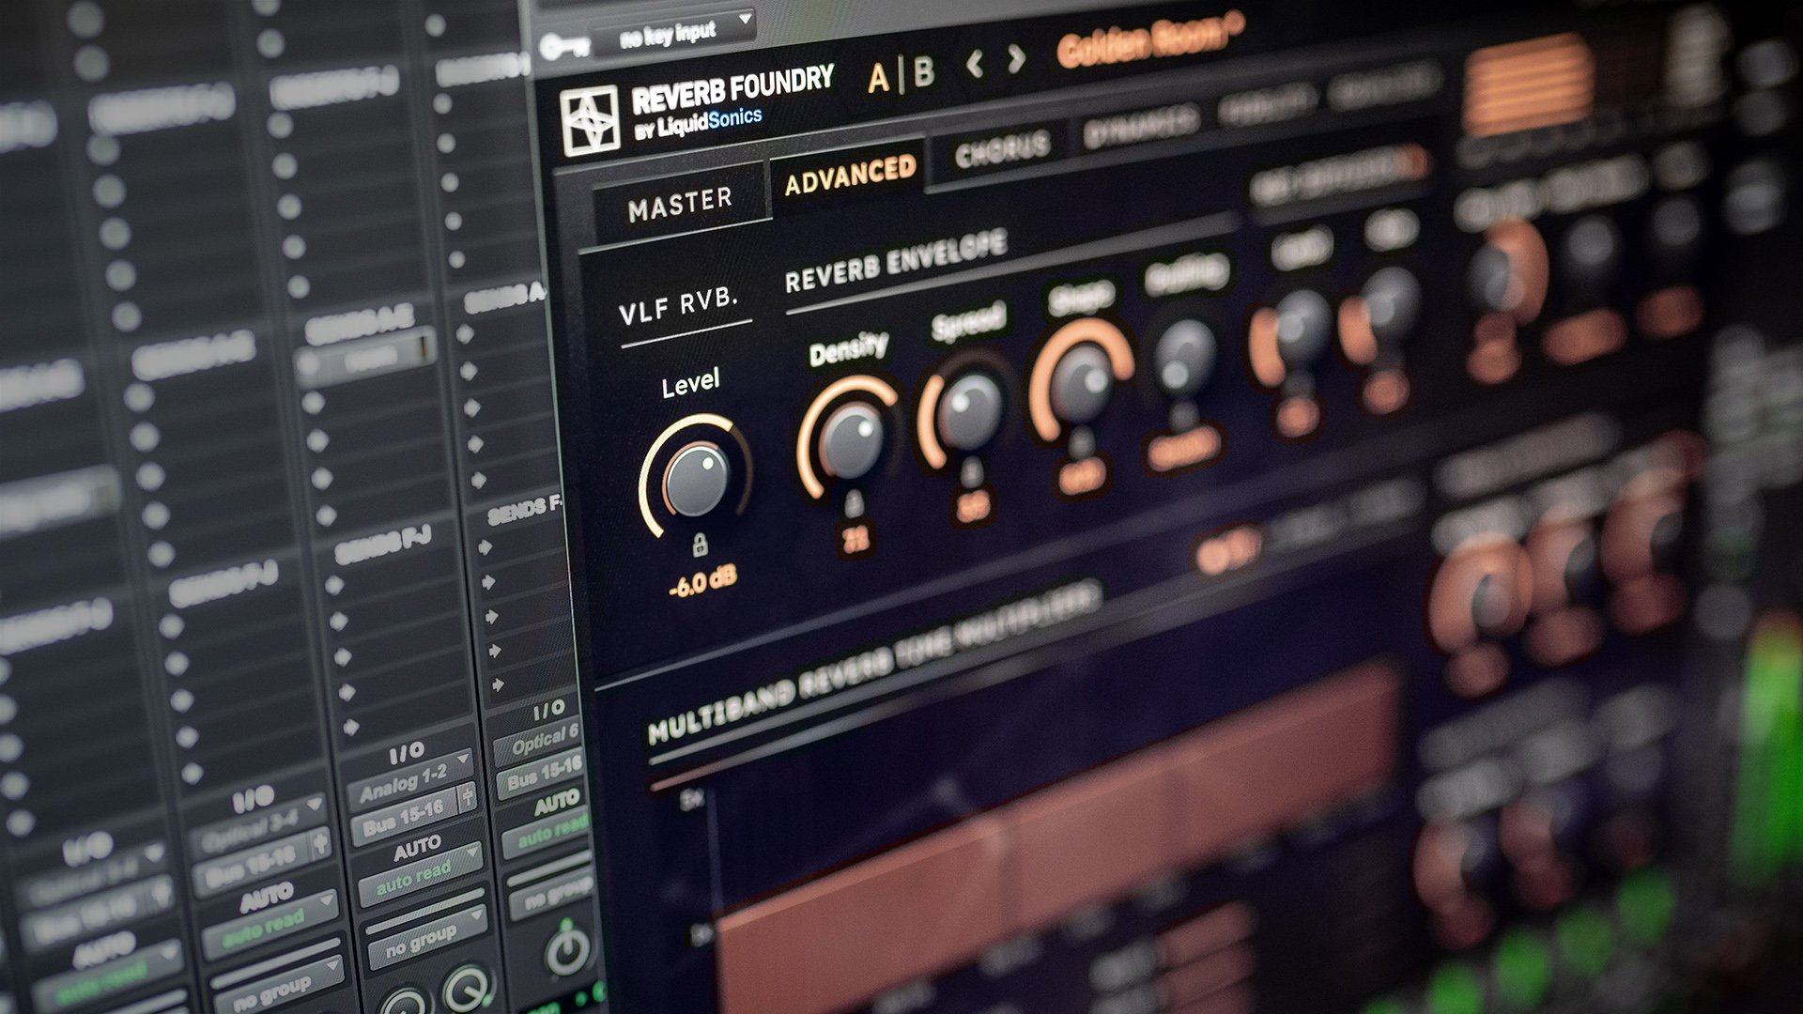Expand the I/O arrow above Analog 1-2

click(463, 758)
